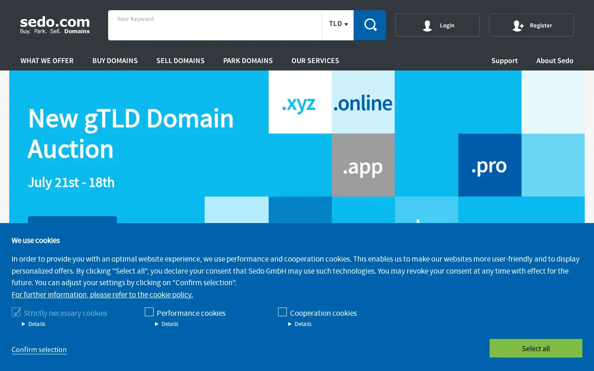The width and height of the screenshot is (594, 371).
Task: Click the July 21st - 18th date text
Action: tap(71, 182)
